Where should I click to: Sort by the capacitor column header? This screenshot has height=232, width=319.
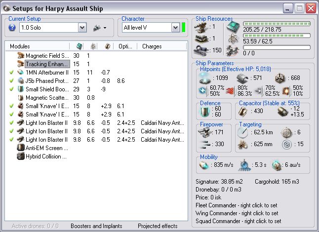(105, 46)
